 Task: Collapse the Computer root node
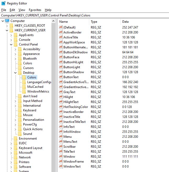(3, 21)
